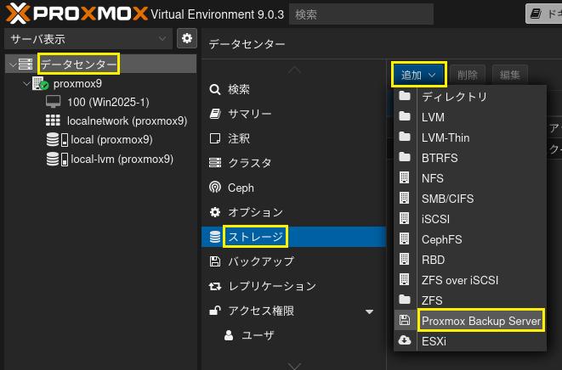Click the database icon for ストレージ
Viewport: 562px width, 370px height.
pos(215,237)
